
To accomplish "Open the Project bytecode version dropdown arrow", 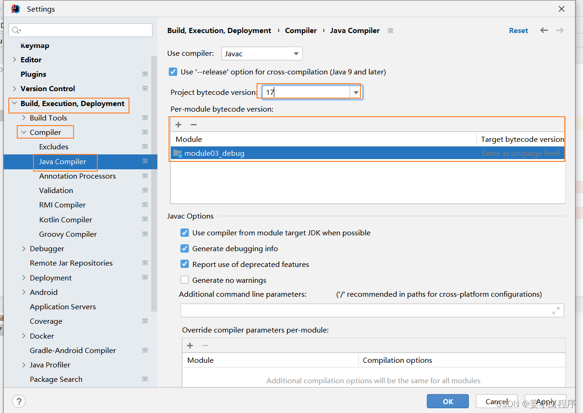I will pyautogui.click(x=356, y=92).
